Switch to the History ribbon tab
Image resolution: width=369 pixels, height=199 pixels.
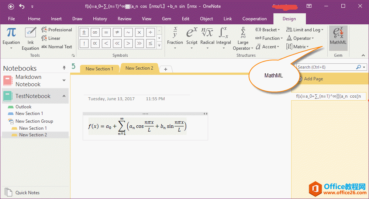point(100,19)
